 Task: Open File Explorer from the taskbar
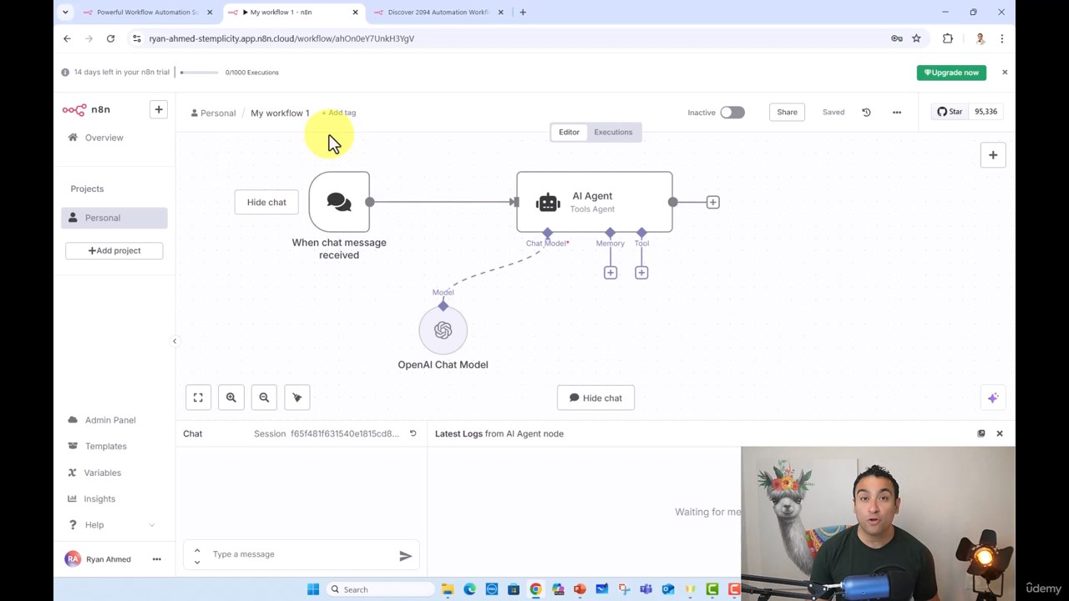click(448, 589)
